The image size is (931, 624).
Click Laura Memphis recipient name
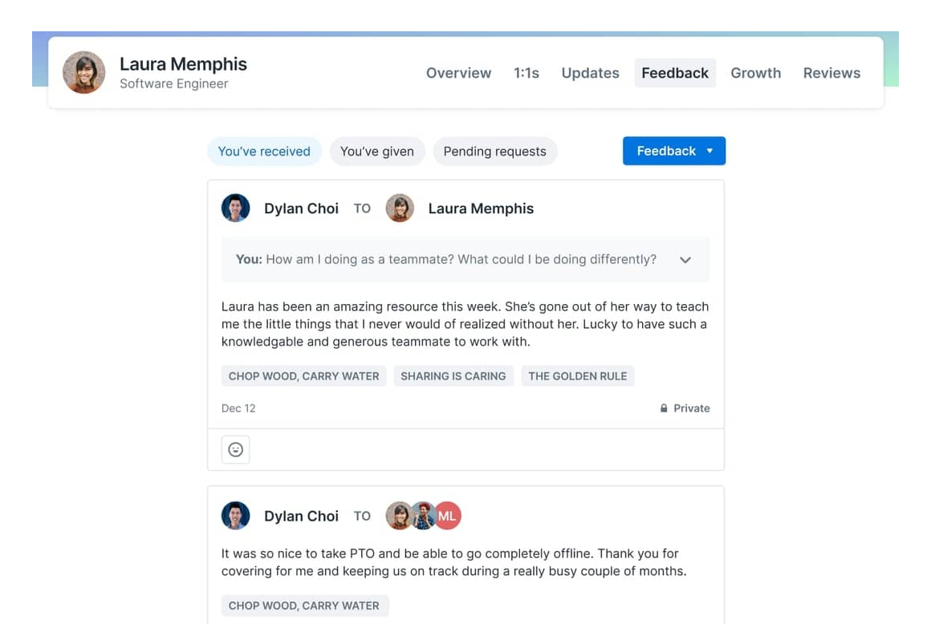coord(481,209)
